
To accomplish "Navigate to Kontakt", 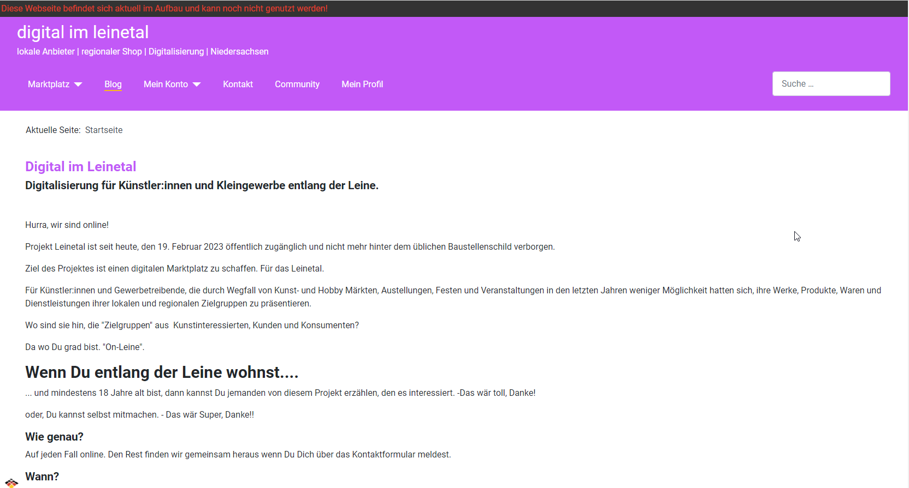I will (x=238, y=84).
